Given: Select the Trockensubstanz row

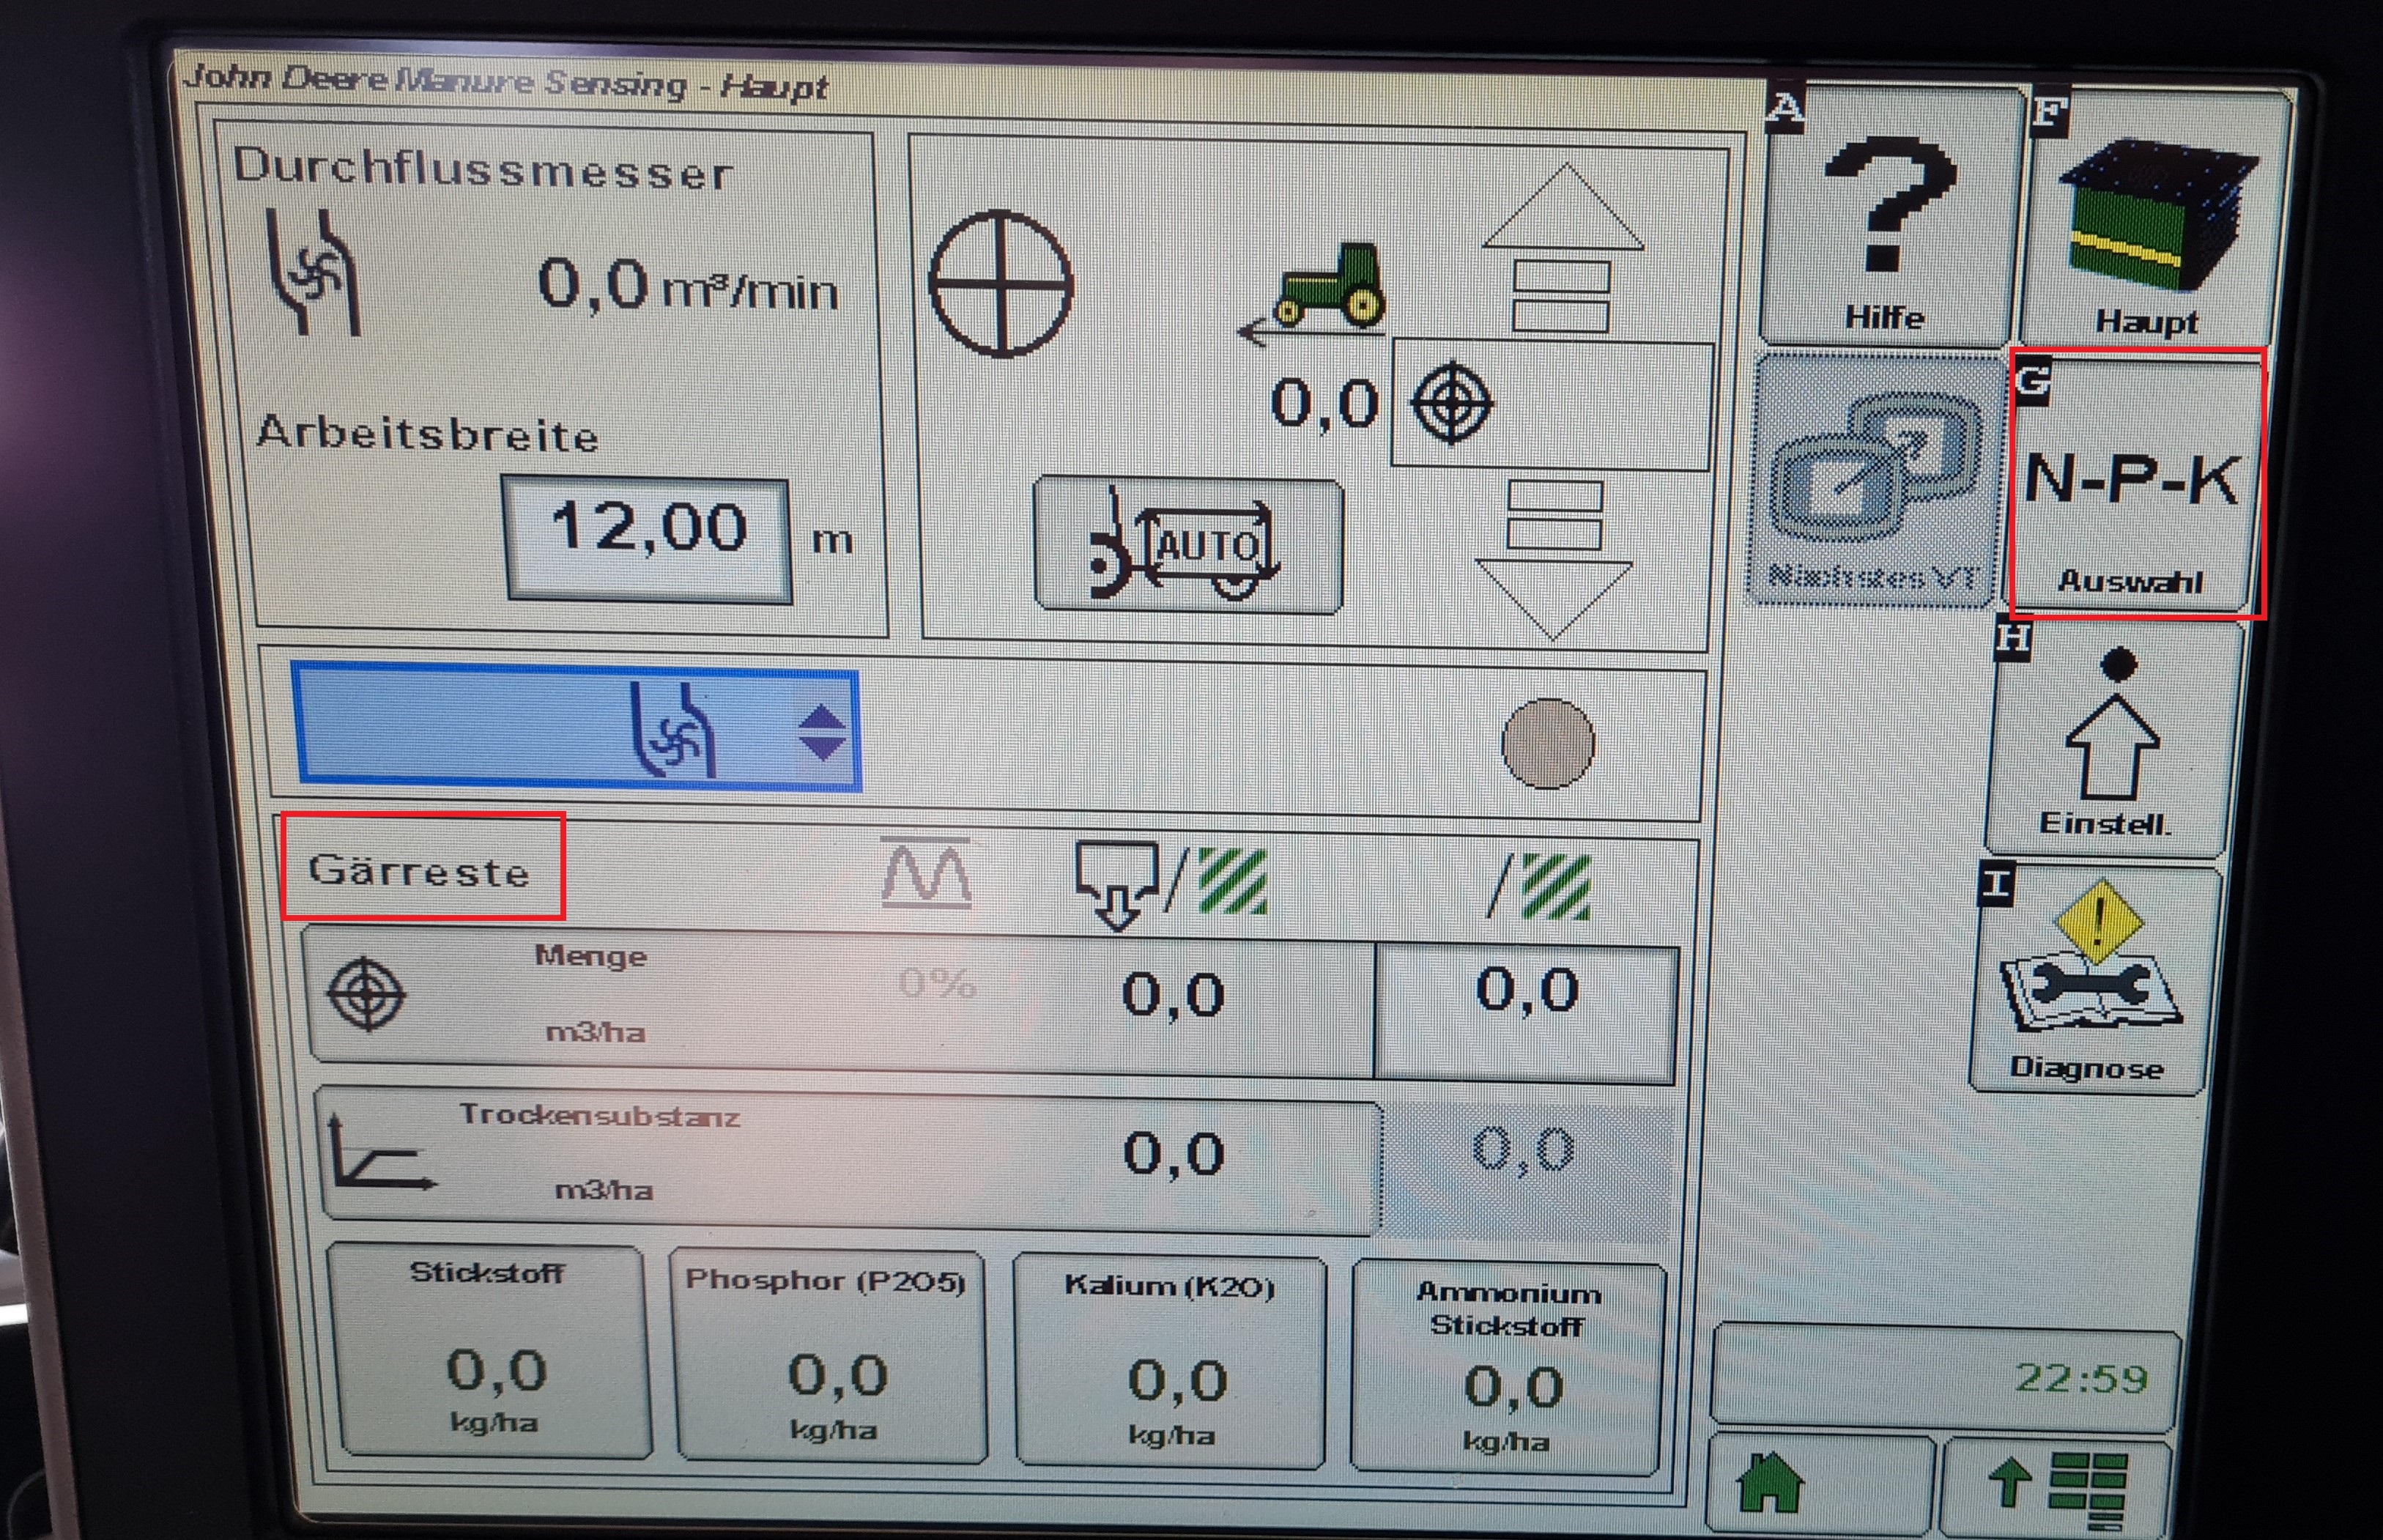Looking at the screenshot, I should 850,1158.
